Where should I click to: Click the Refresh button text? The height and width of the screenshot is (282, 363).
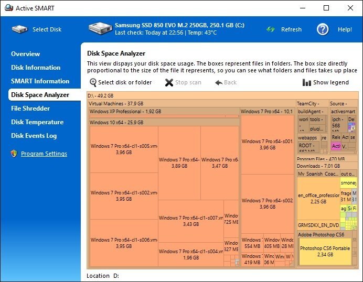click(291, 29)
